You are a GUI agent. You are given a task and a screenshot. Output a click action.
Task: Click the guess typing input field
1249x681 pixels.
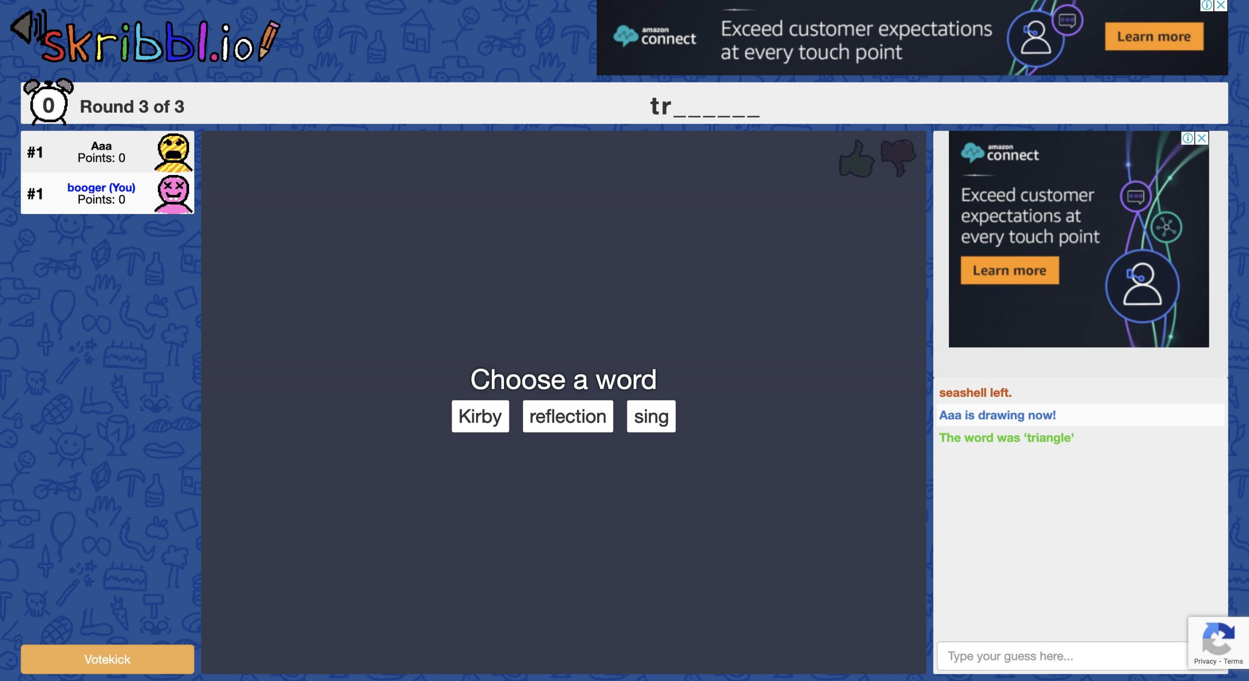point(1049,655)
